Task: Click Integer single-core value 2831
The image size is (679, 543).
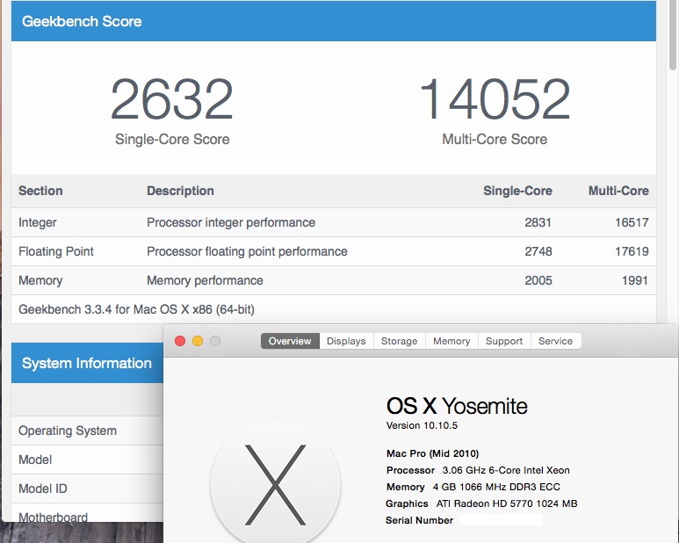Action: (x=538, y=222)
